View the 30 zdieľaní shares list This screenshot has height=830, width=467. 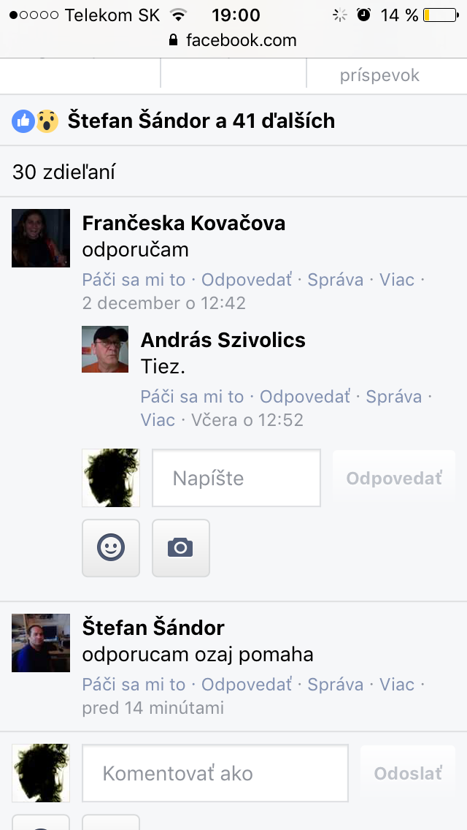tap(64, 172)
